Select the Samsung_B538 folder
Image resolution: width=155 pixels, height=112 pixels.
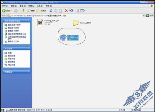pos(82,23)
